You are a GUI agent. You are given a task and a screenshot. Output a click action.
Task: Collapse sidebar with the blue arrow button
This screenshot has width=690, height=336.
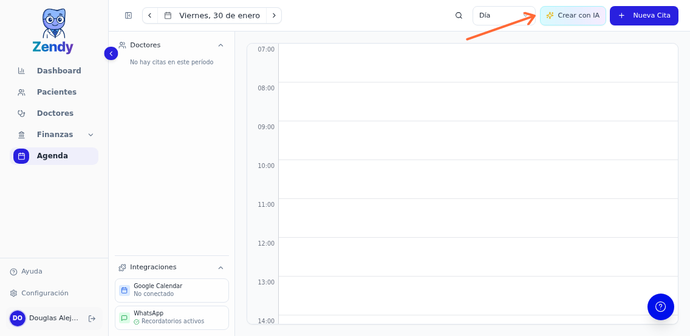point(111,53)
